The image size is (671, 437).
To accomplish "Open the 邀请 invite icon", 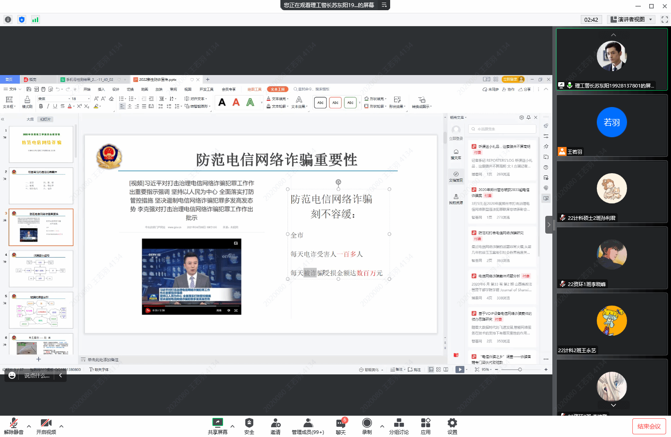I will (x=276, y=426).
